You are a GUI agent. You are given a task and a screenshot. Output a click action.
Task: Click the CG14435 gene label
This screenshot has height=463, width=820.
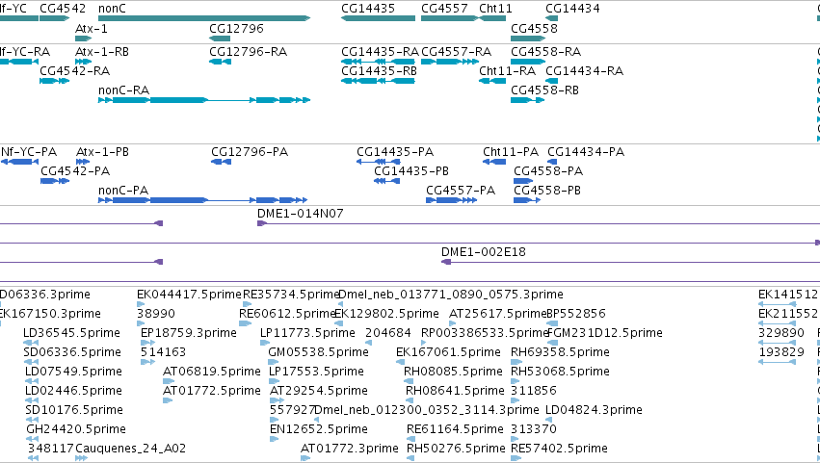click(x=368, y=9)
